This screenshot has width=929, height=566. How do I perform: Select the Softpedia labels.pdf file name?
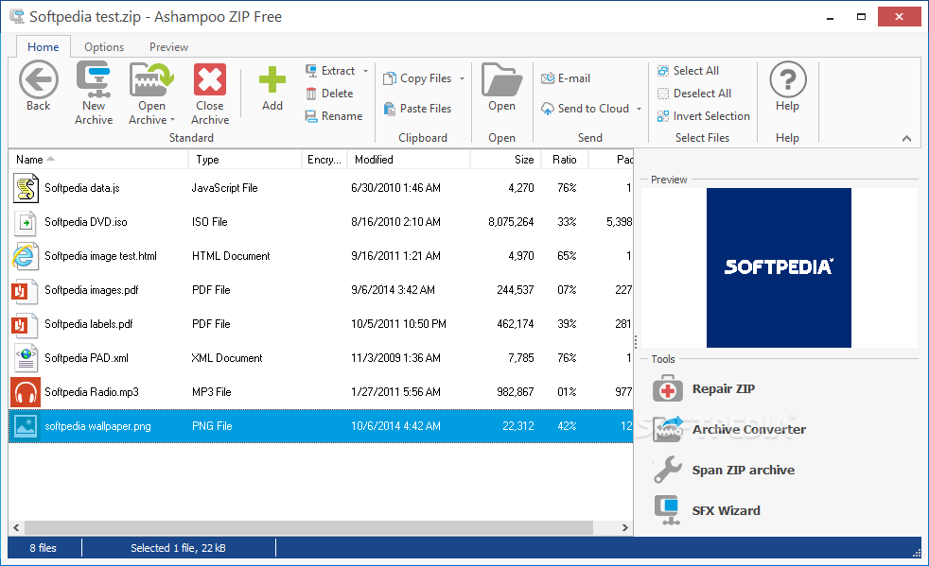[x=89, y=324]
